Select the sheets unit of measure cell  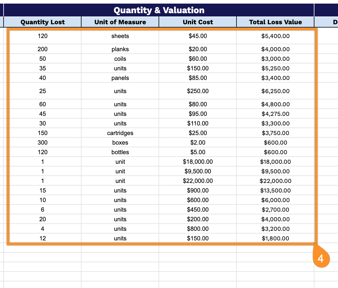coord(120,36)
